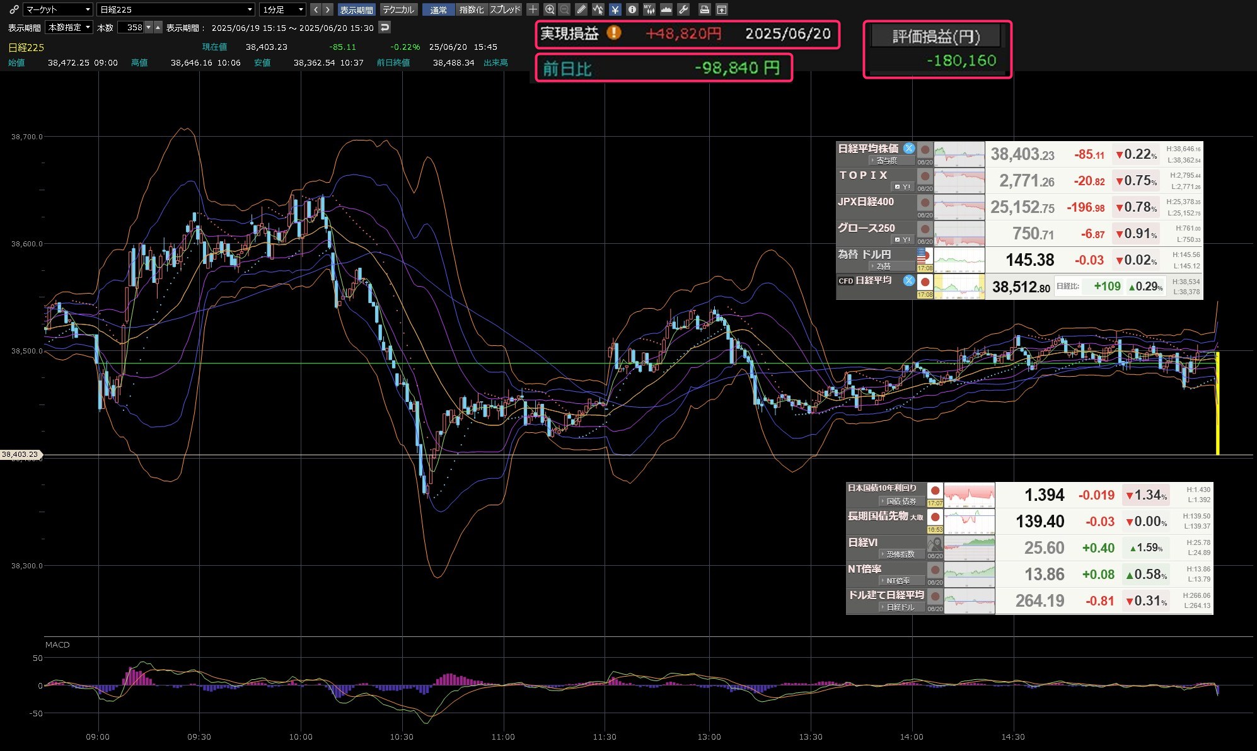Click the pop-out window icon
The image size is (1257, 751).
pyautogui.click(x=722, y=9)
